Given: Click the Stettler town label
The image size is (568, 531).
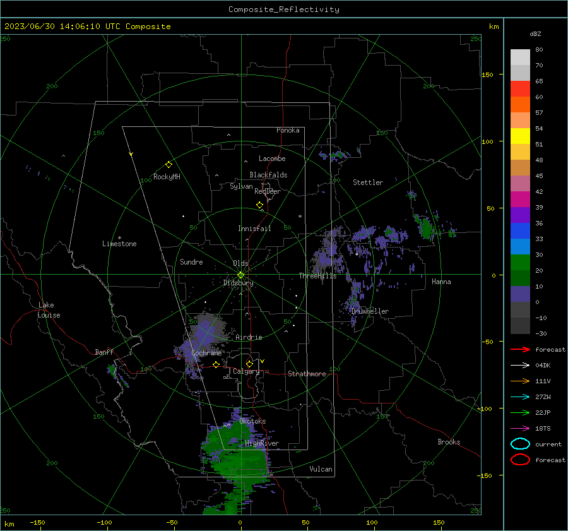Looking at the screenshot, I should 368,182.
